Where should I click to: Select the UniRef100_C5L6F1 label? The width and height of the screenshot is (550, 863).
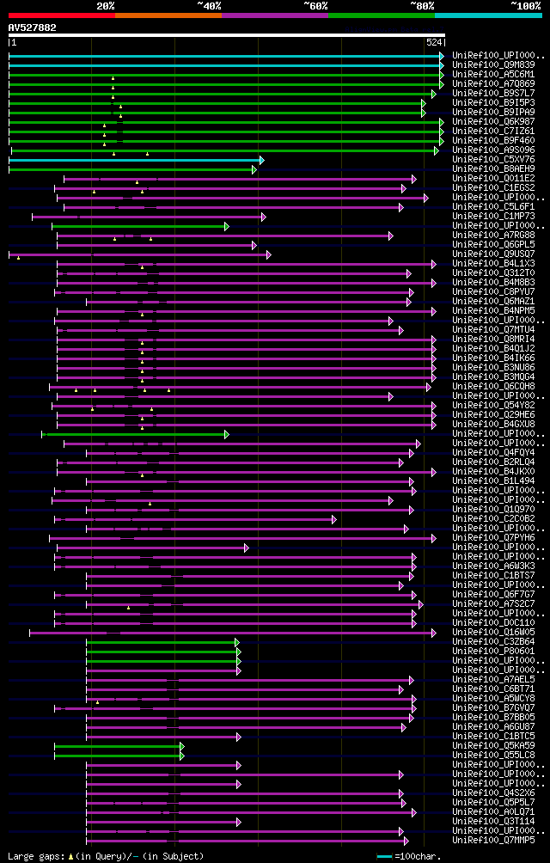coord(492,206)
